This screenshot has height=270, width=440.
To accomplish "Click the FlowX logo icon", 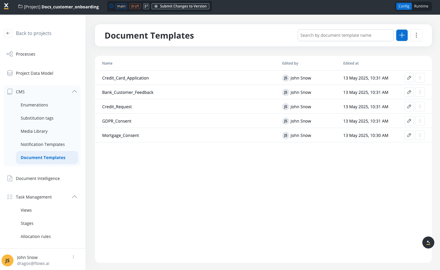I will [x=6, y=6].
